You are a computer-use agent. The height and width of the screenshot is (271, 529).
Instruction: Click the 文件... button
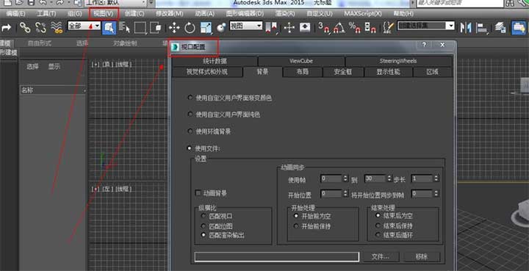click(x=381, y=256)
